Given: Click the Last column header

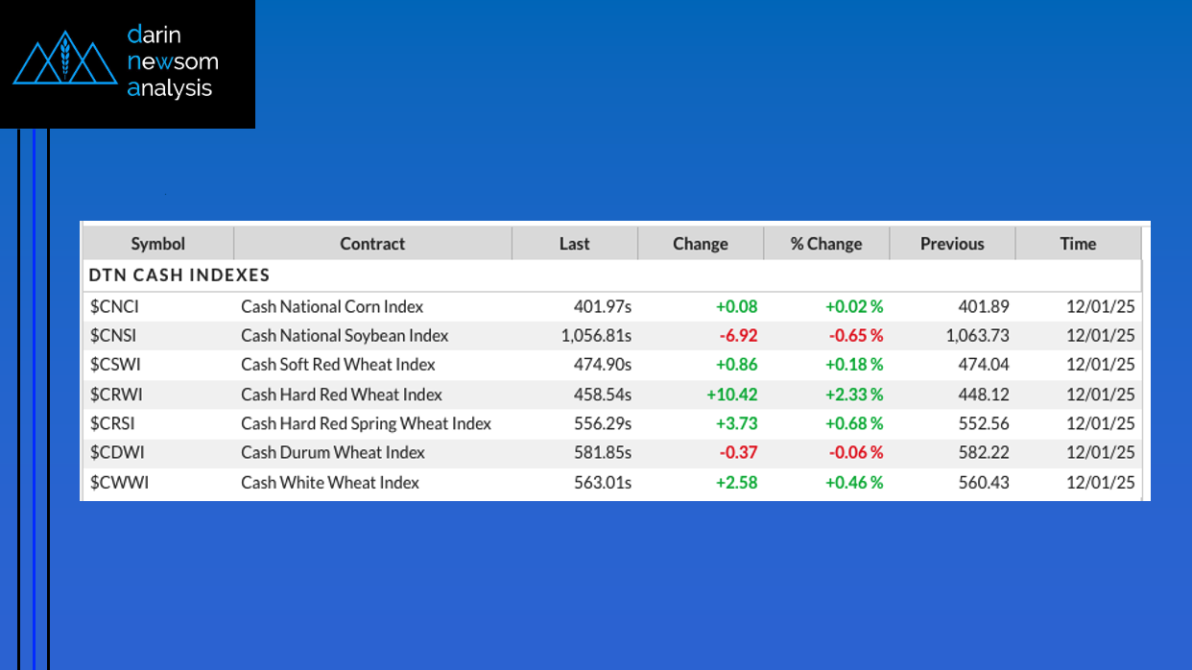Looking at the screenshot, I should (574, 244).
